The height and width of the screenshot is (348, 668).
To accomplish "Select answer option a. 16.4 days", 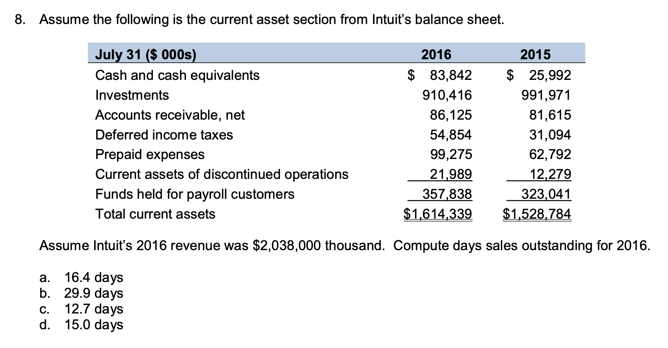I will coord(81,277).
